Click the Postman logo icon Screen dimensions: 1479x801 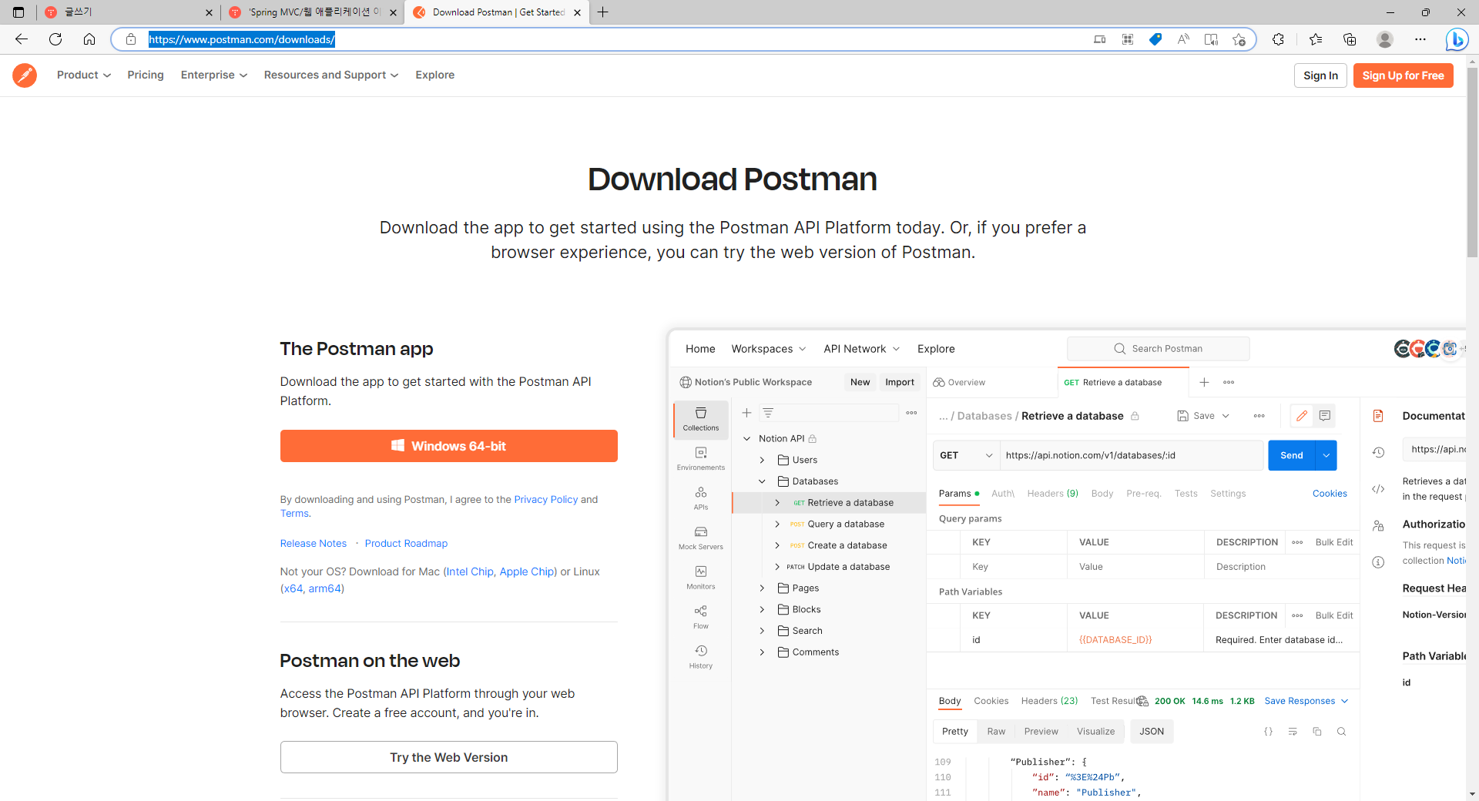click(x=25, y=75)
